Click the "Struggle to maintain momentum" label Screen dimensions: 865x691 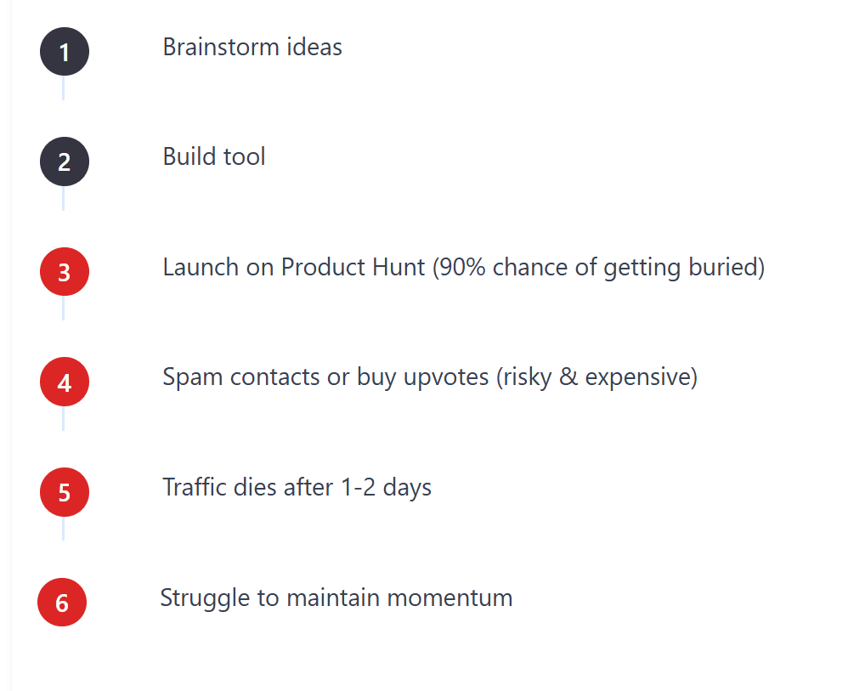[336, 598]
